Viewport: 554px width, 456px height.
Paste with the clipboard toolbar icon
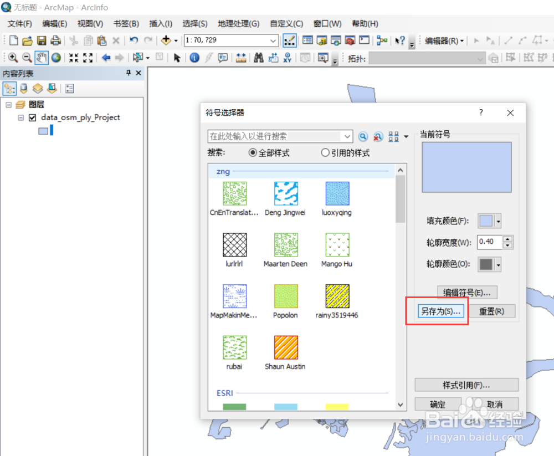tap(102, 40)
